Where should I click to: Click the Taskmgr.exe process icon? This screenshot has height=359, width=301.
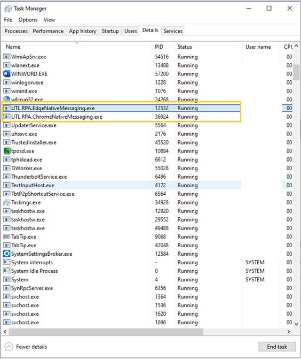(7, 202)
